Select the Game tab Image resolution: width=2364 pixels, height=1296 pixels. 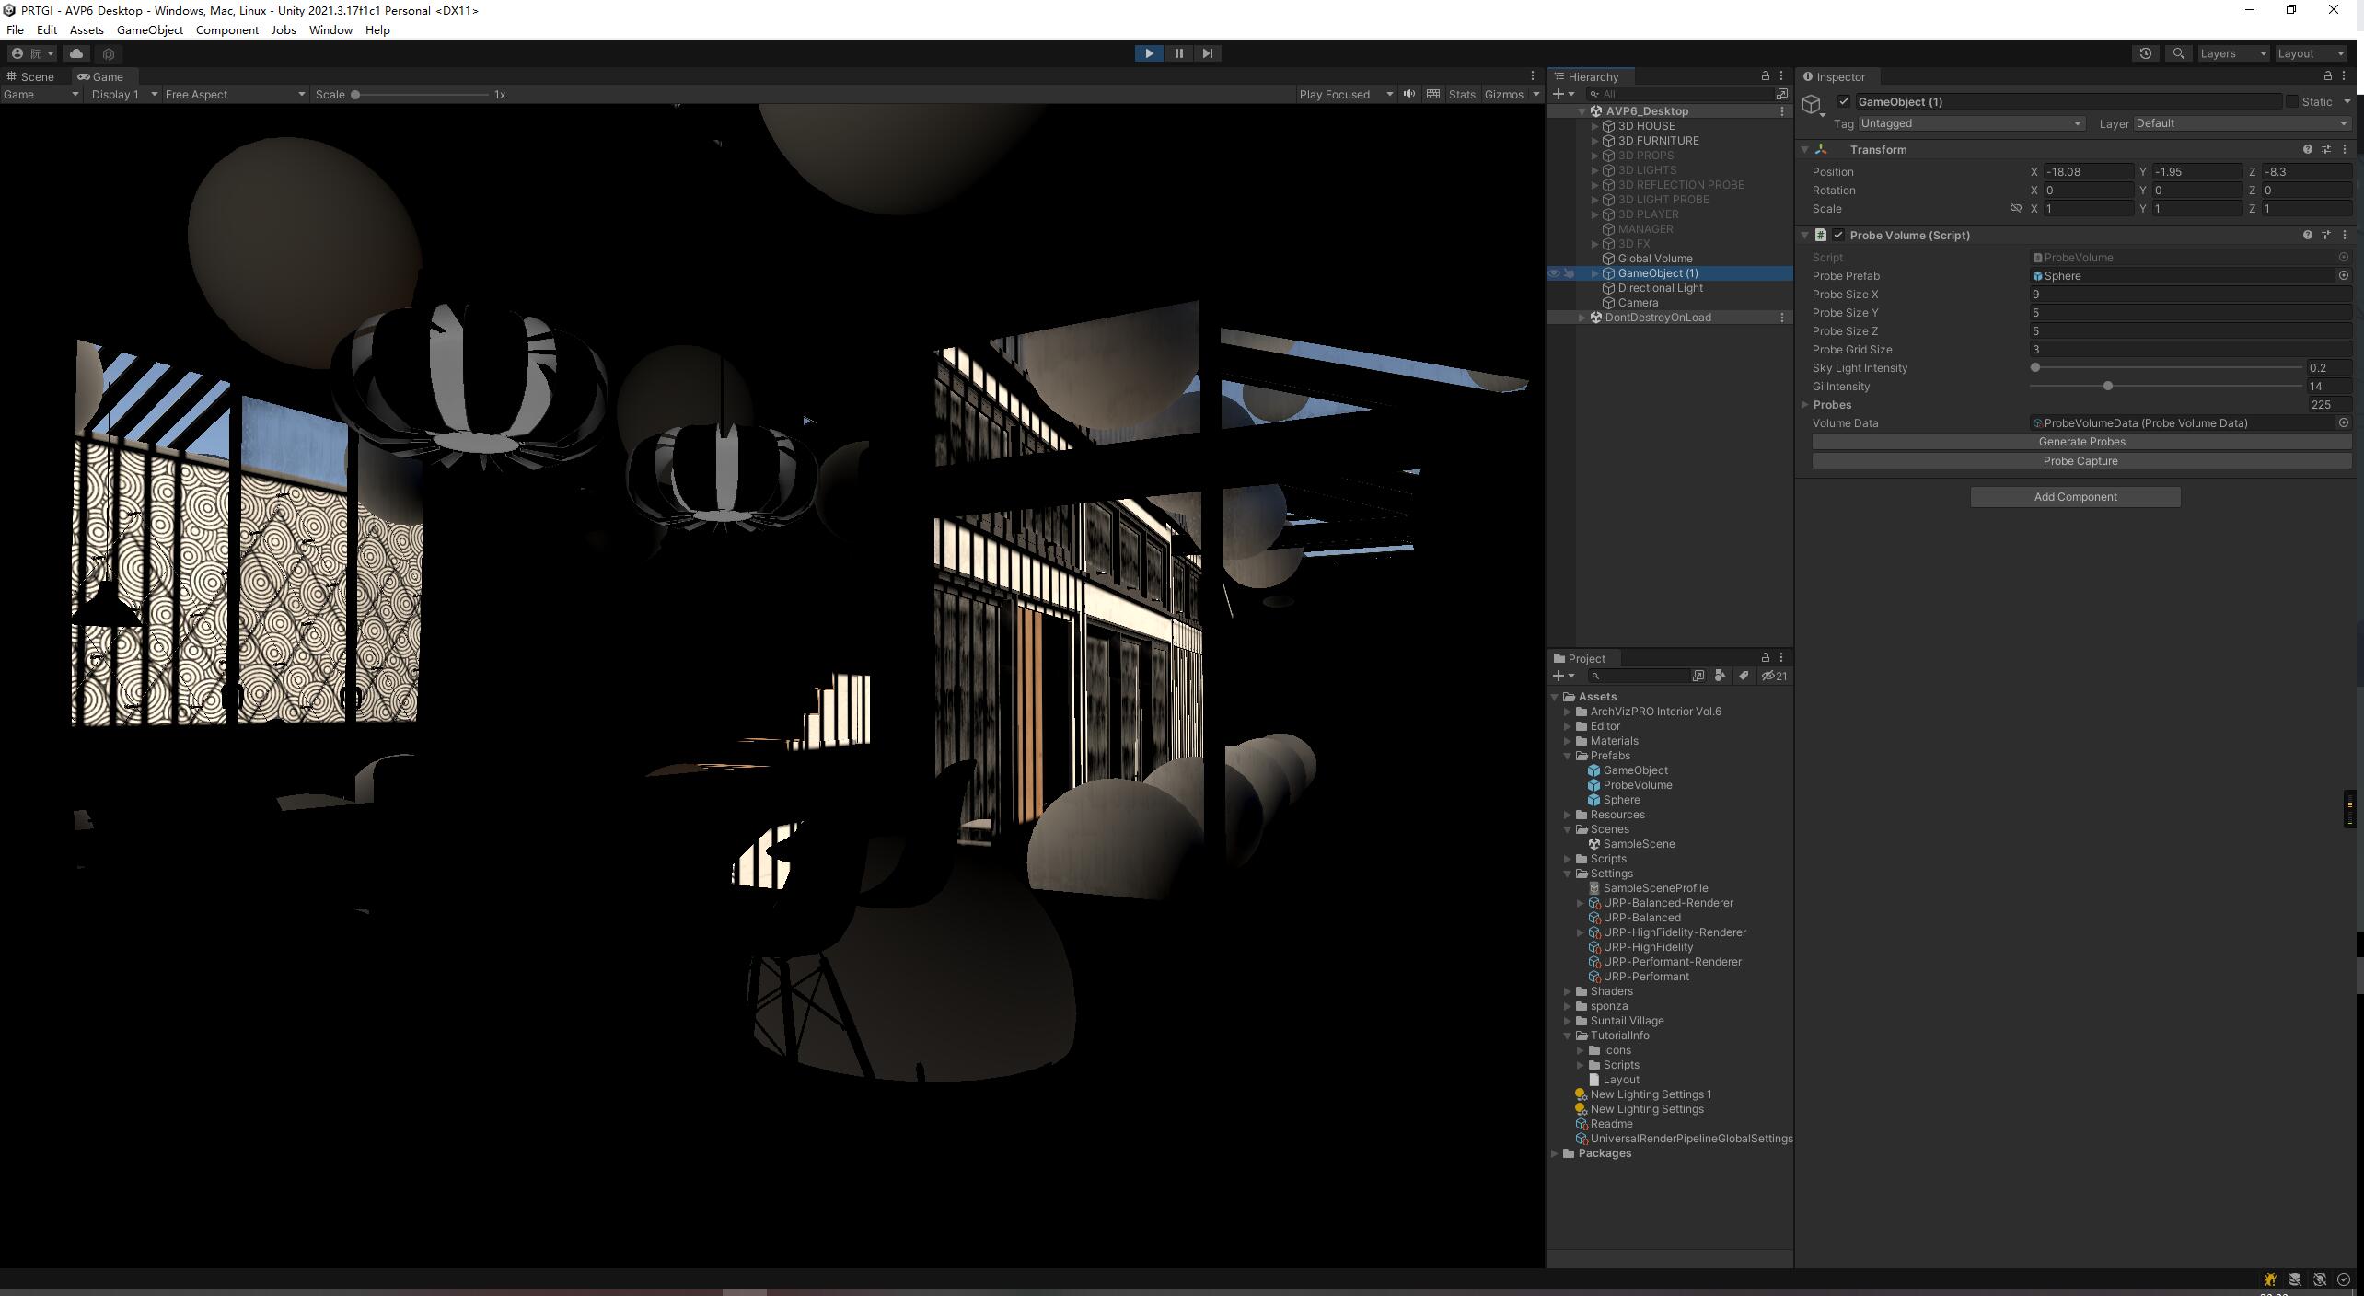pyautogui.click(x=100, y=76)
